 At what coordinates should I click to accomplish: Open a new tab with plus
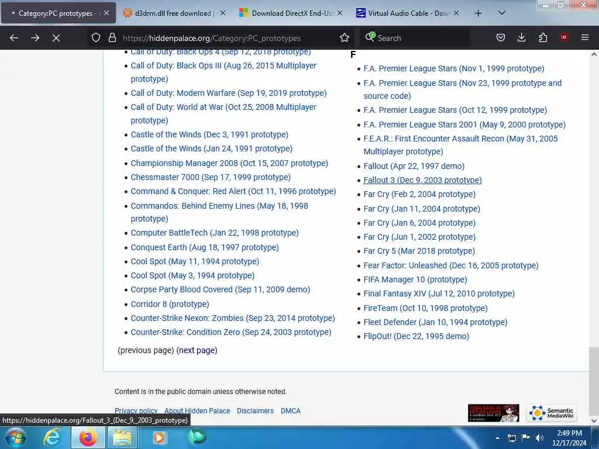click(x=478, y=13)
